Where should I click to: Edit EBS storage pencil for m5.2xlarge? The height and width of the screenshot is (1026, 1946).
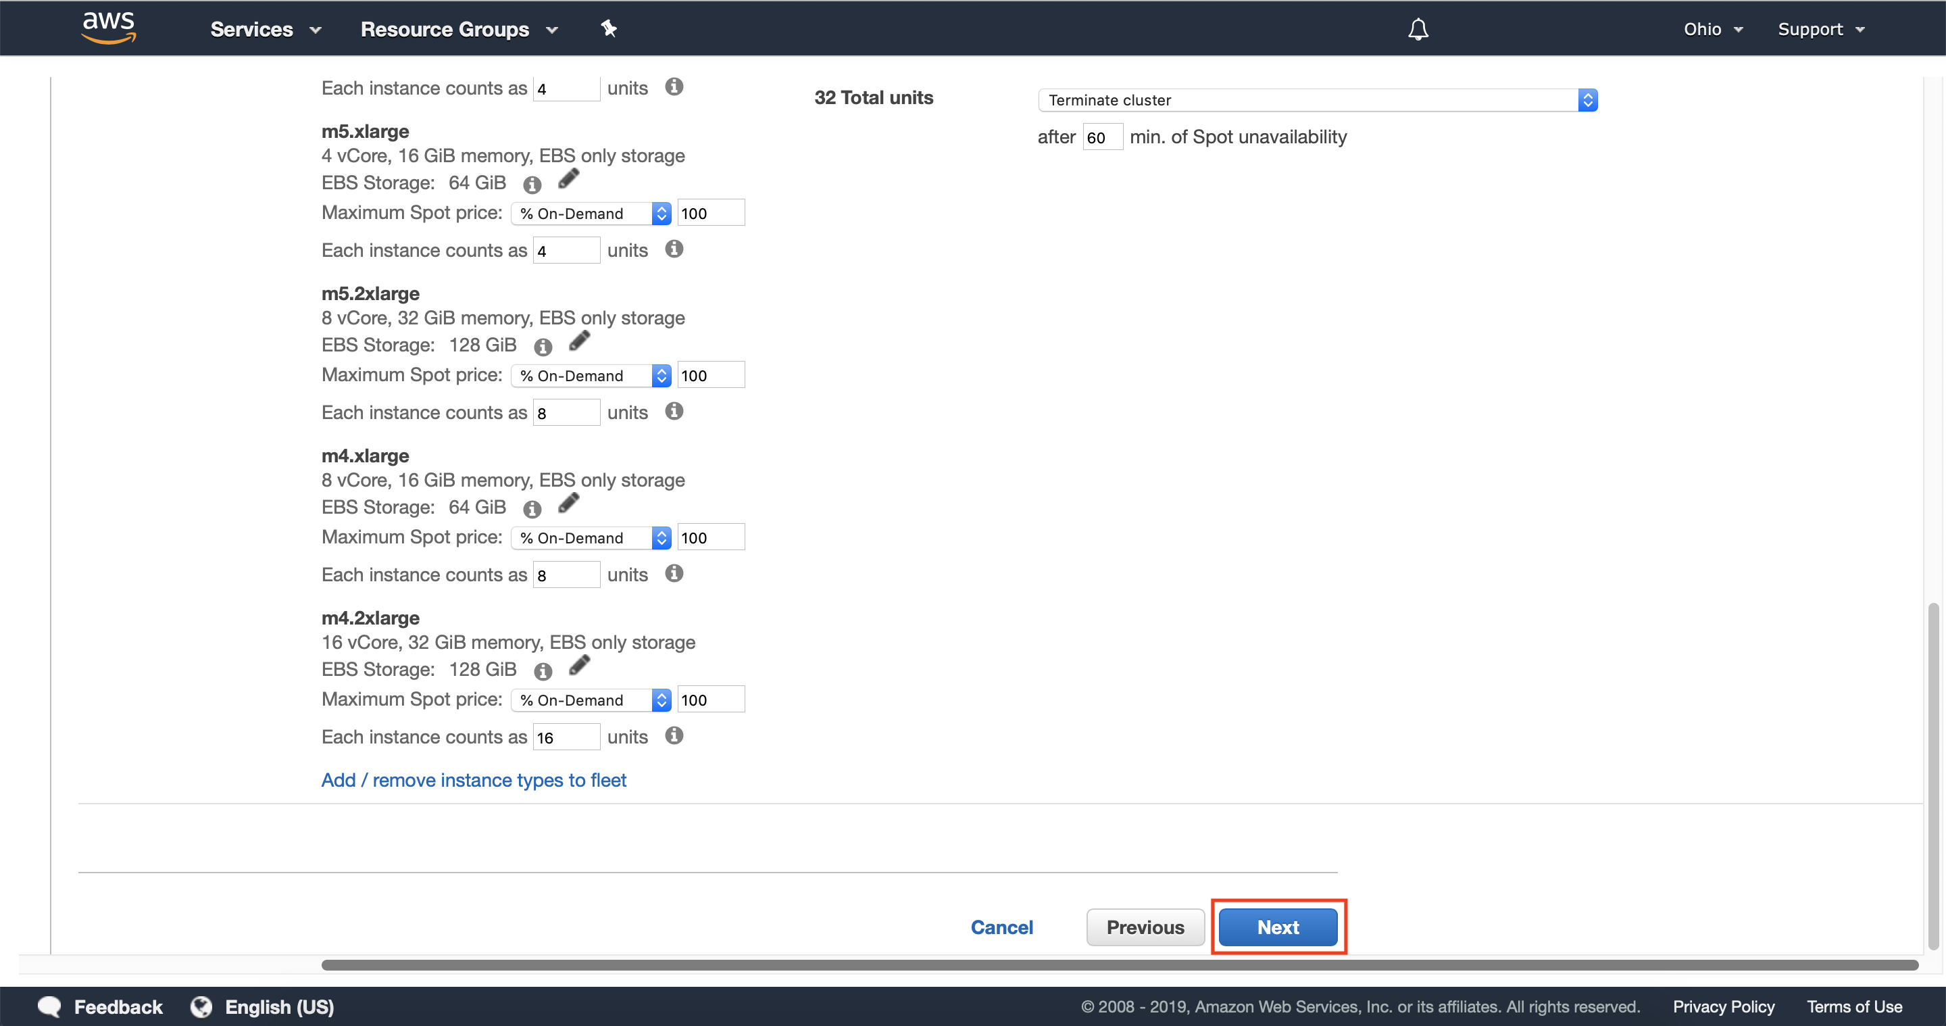[x=578, y=341]
